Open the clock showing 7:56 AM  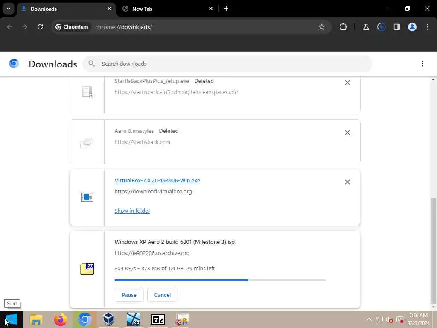coord(418,319)
